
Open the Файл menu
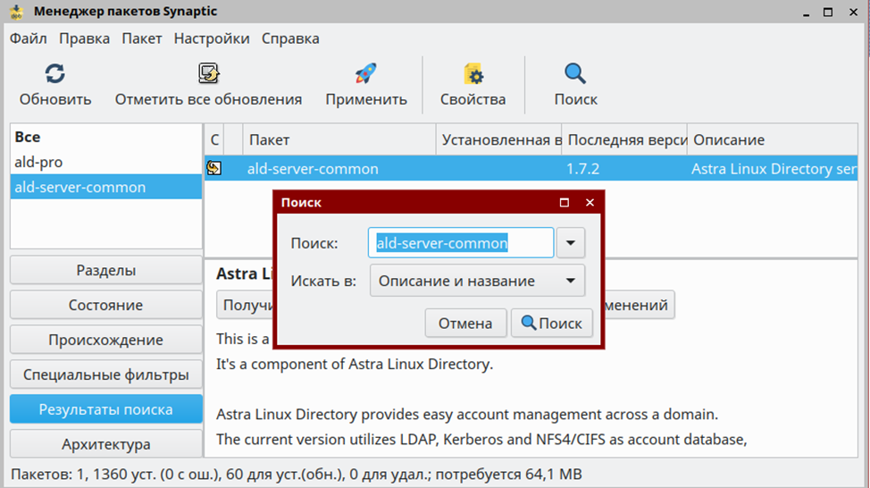point(29,38)
